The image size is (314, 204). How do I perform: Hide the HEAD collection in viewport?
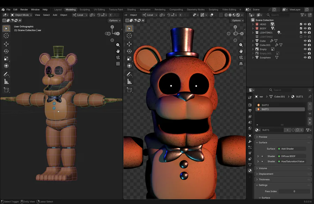coord(305,24)
